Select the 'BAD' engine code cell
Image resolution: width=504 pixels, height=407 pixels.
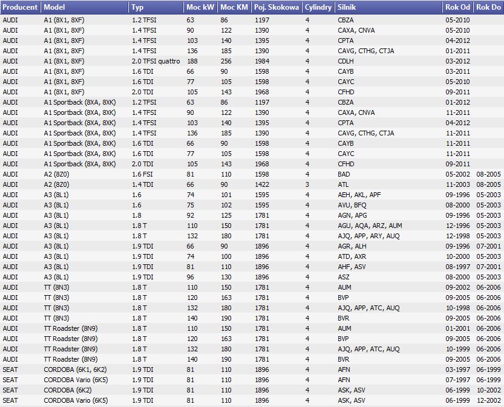click(344, 174)
